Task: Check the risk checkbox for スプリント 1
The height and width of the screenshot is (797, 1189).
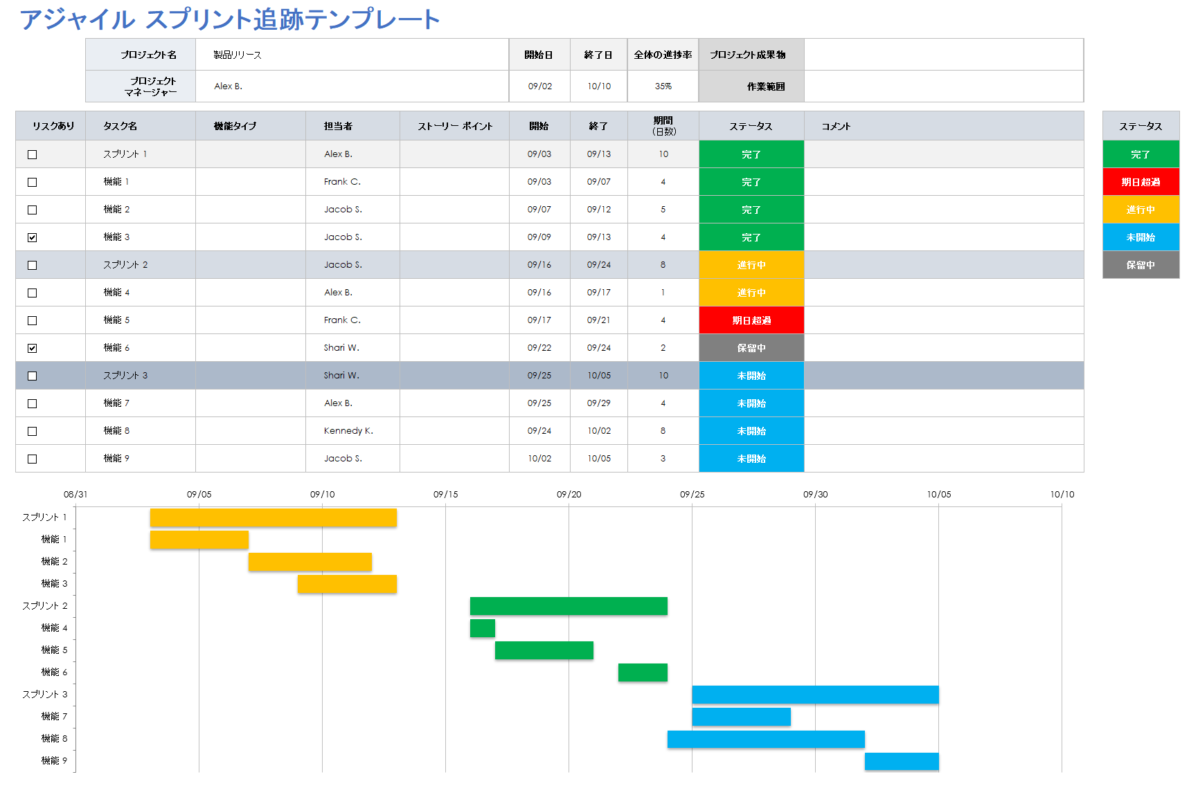Action: pos(32,154)
